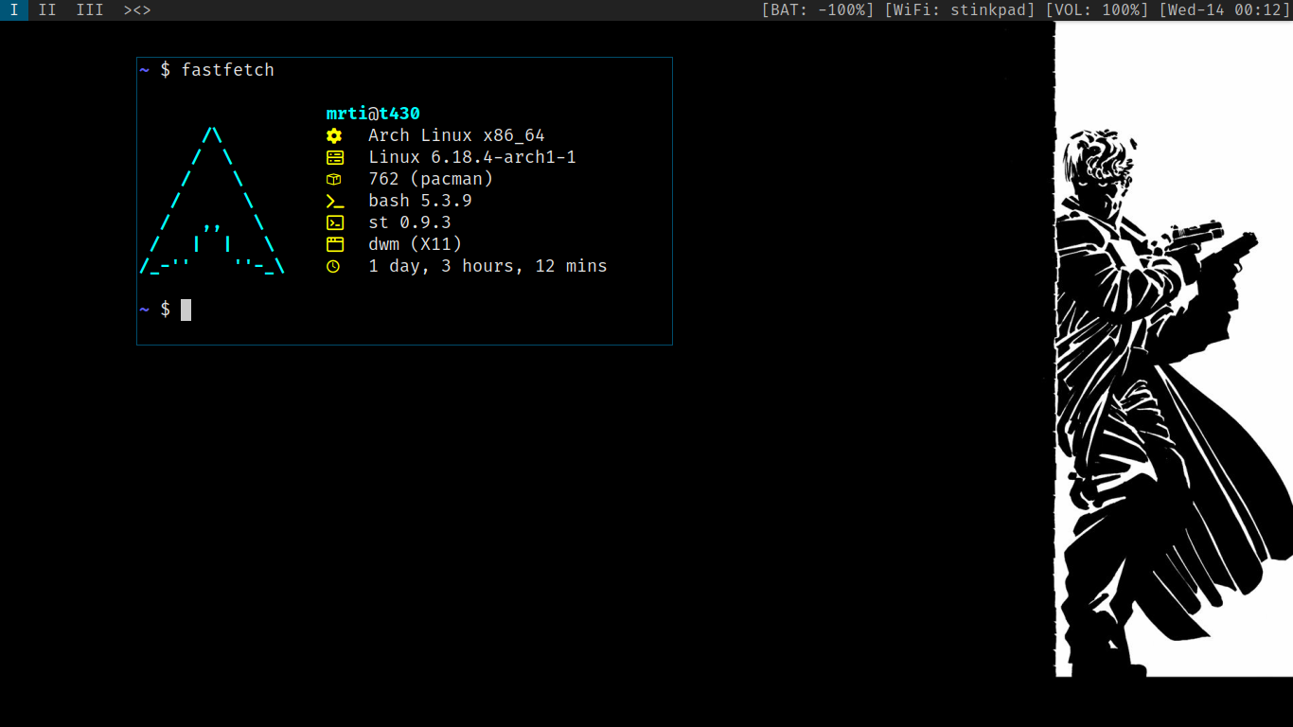Screen dimensions: 1293x727
Task: Click the VOL 100% status entry
Action: click(x=1097, y=10)
